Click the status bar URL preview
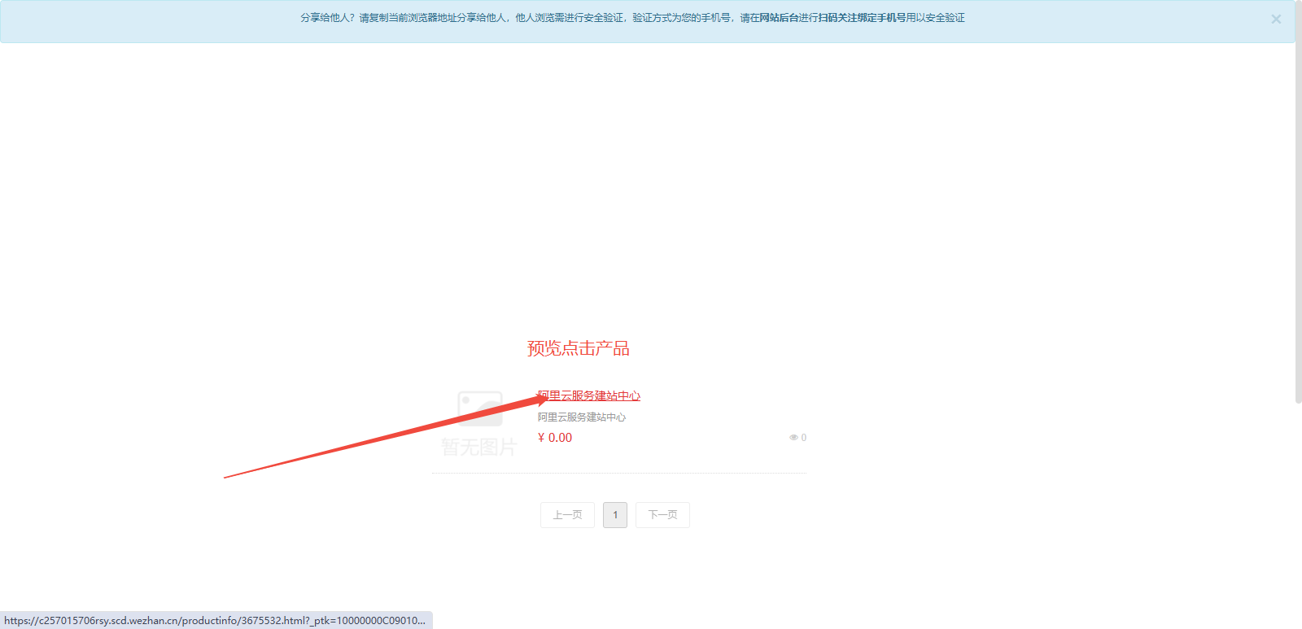 click(215, 621)
